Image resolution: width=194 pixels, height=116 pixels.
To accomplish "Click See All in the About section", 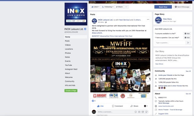I will [188, 94].
